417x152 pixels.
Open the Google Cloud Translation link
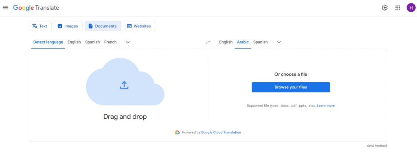pyautogui.click(x=221, y=133)
